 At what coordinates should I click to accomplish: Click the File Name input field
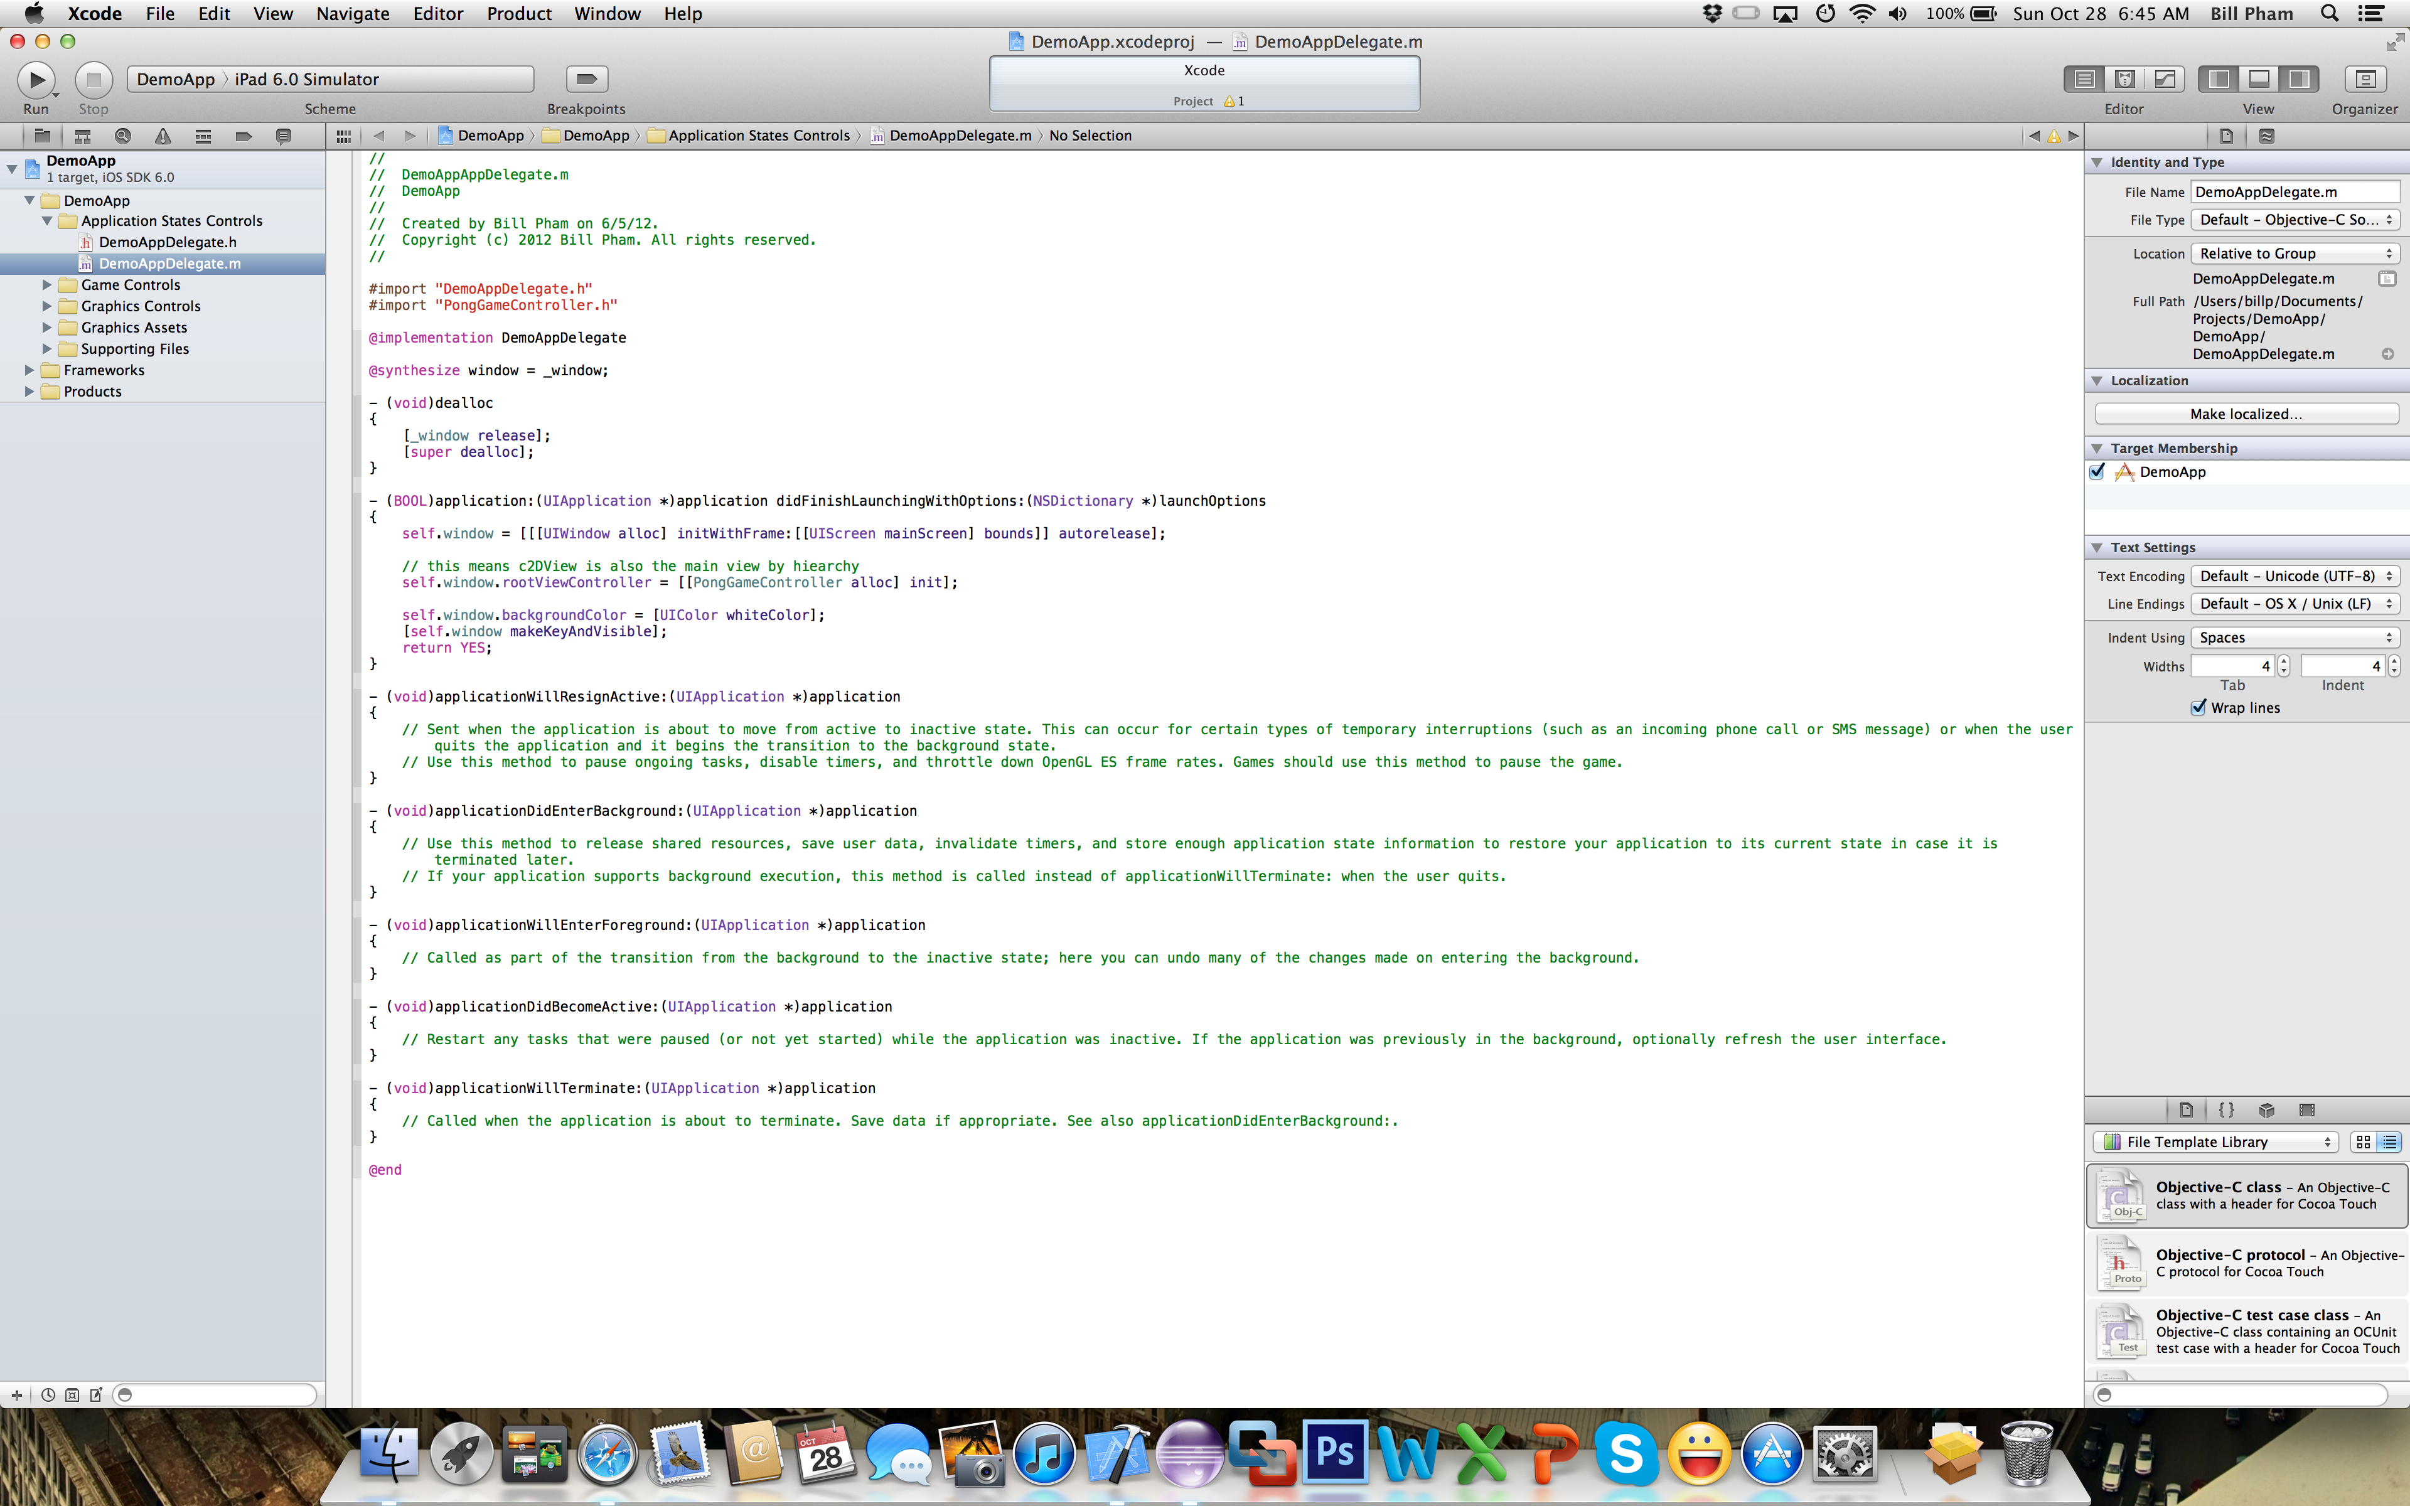coord(2293,192)
